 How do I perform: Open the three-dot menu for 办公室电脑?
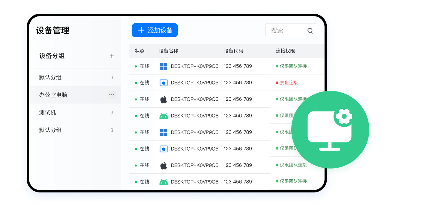112,95
